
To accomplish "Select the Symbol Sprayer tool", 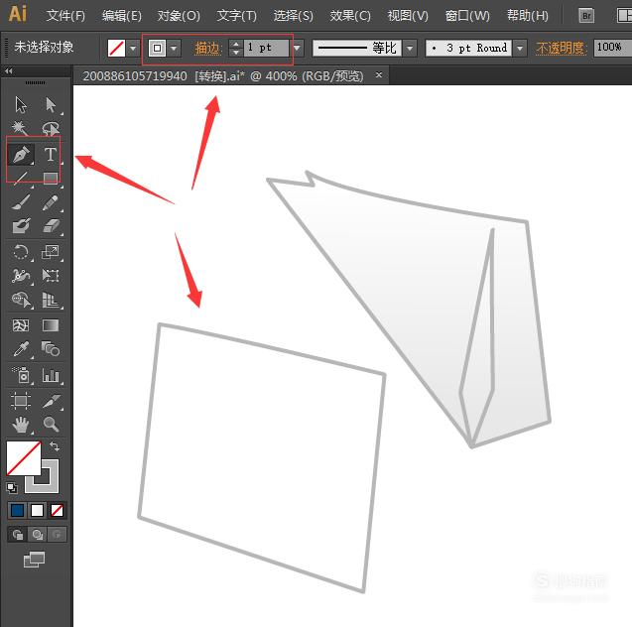I will pyautogui.click(x=21, y=375).
